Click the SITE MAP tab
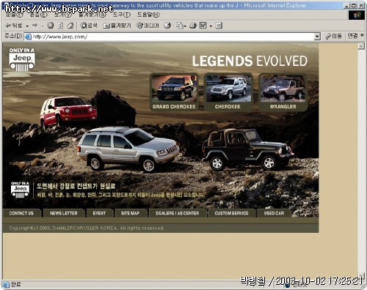 pyautogui.click(x=131, y=213)
